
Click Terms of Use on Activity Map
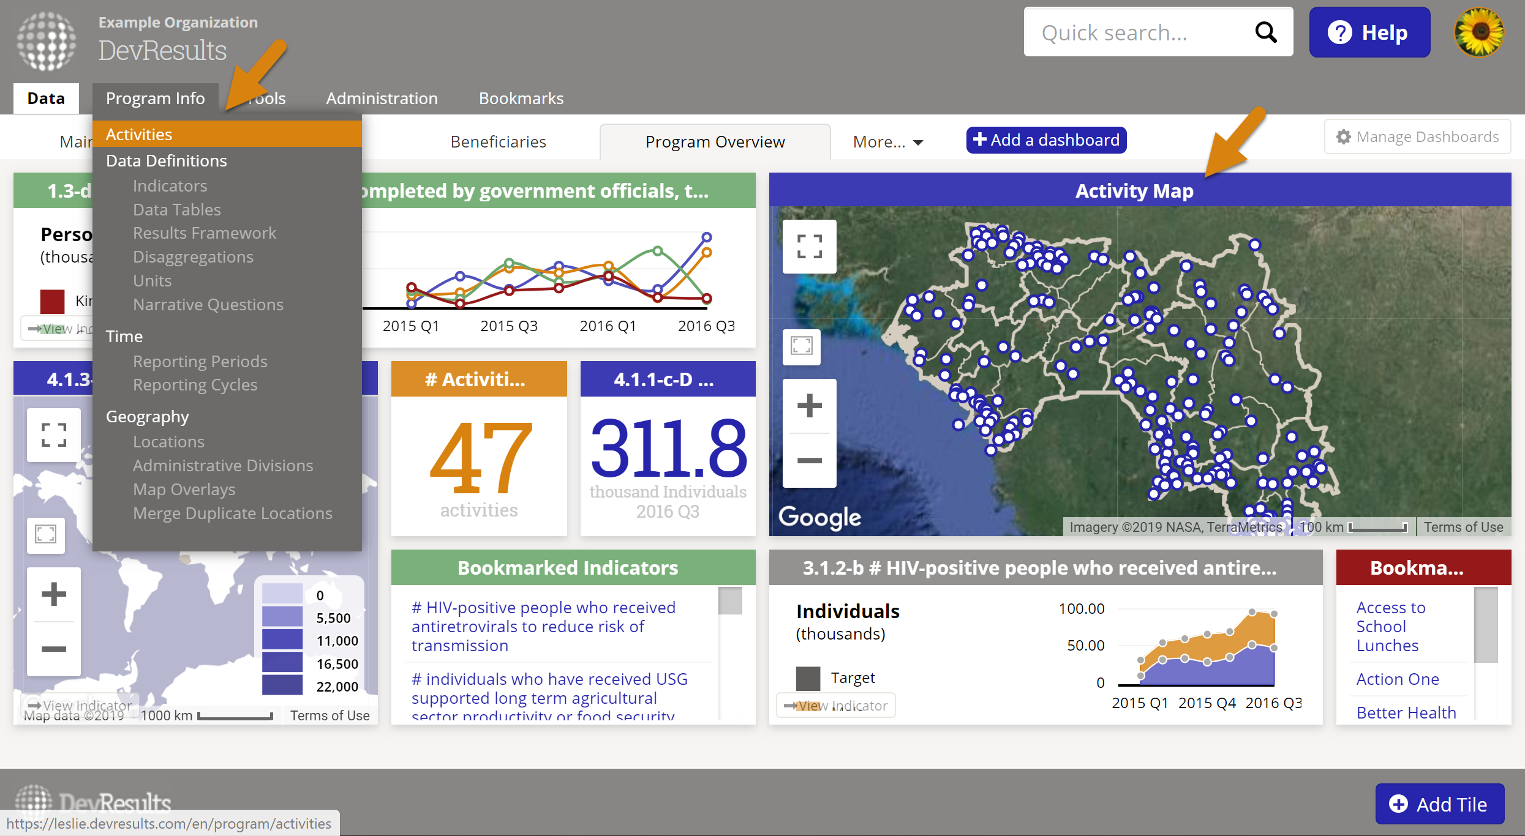pyautogui.click(x=1463, y=527)
